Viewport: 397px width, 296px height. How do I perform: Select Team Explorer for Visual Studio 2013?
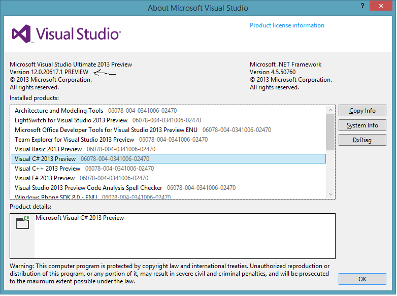(x=168, y=140)
